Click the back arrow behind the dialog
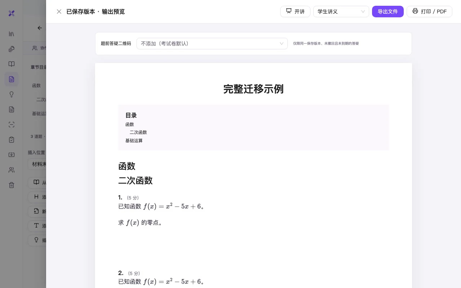The width and height of the screenshot is (461, 288). tap(40, 28)
